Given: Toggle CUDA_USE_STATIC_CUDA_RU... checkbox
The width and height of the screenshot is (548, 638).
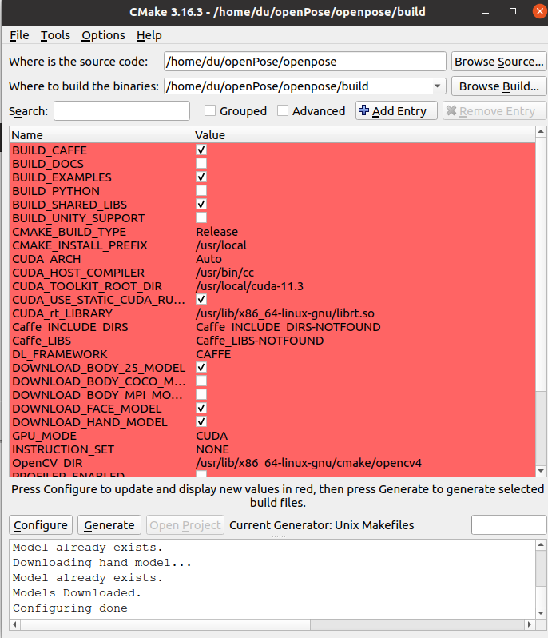Looking at the screenshot, I should [201, 300].
